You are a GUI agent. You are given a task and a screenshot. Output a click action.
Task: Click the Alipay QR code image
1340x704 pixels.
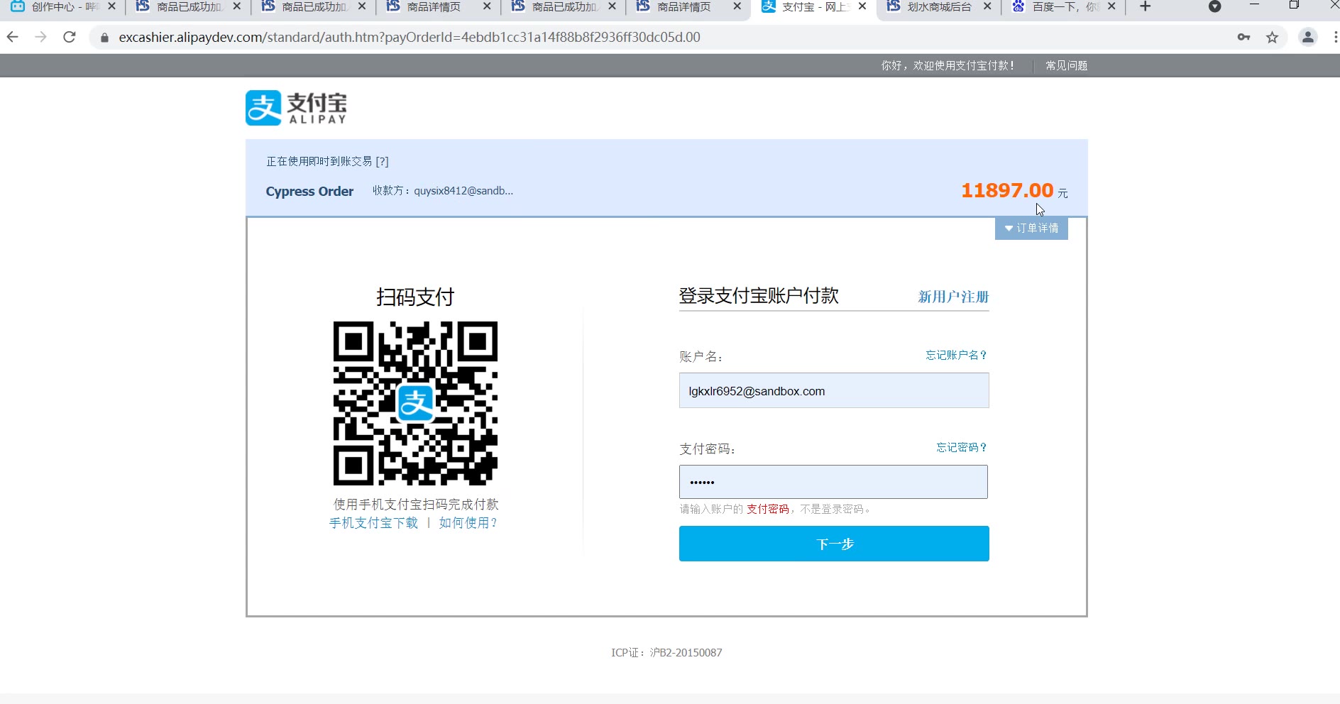tap(415, 403)
